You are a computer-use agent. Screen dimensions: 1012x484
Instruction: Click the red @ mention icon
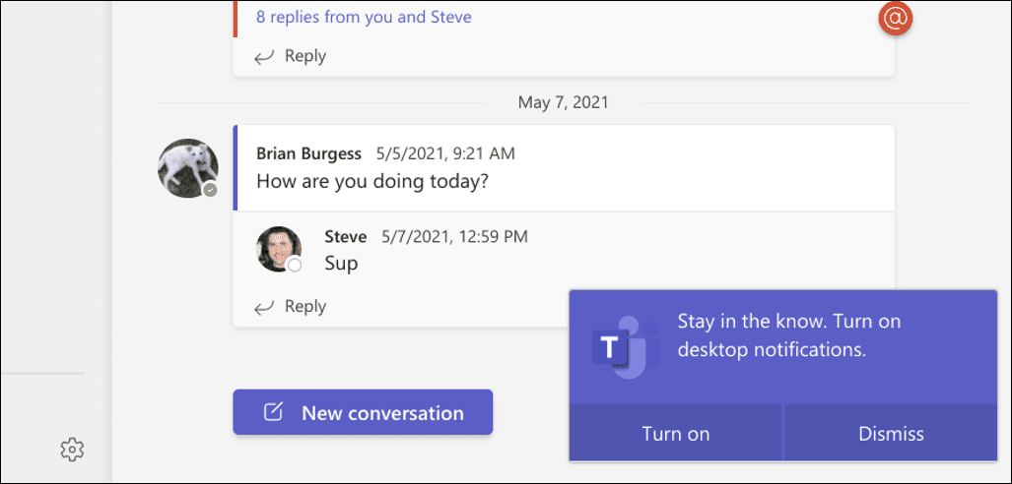[895, 19]
